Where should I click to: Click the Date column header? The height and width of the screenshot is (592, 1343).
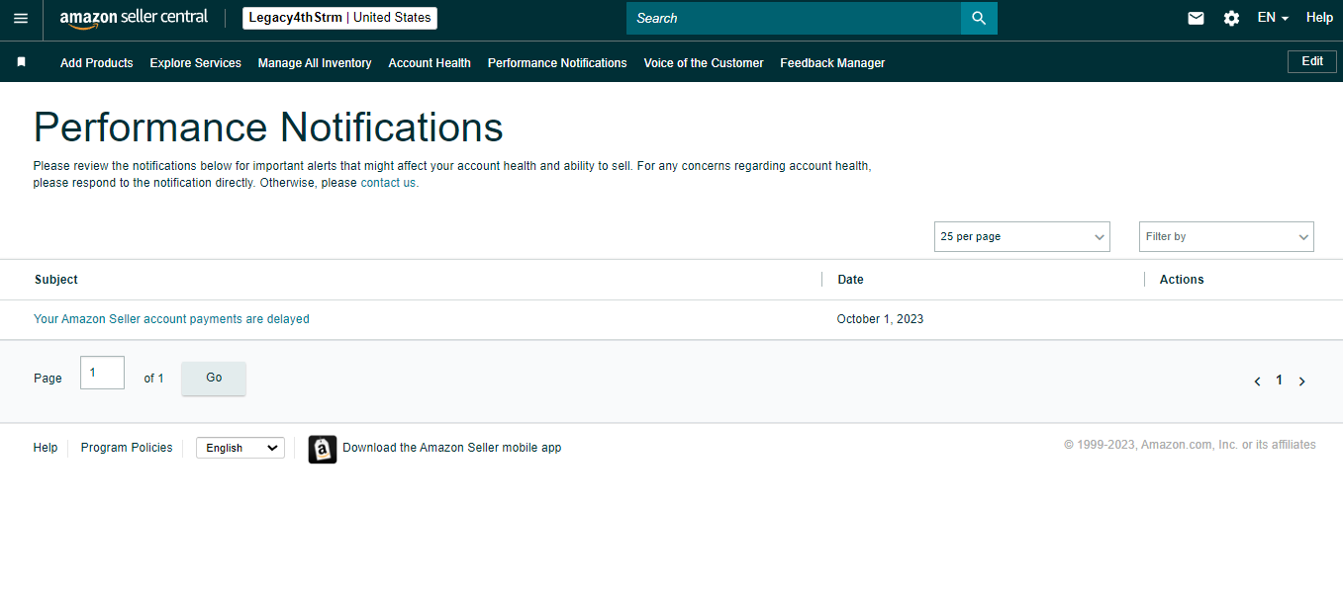point(850,280)
